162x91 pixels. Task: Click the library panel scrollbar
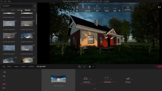click(36, 19)
